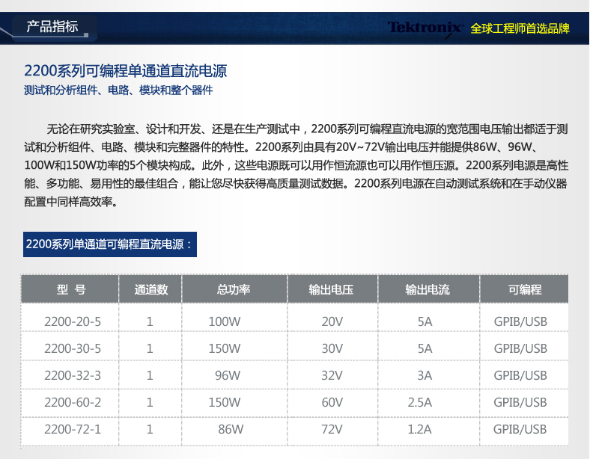Click the 输出电流 column header
This screenshot has height=459, width=590.
point(428,289)
